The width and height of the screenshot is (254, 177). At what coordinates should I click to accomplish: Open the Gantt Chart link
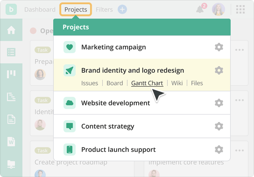[x=147, y=83]
